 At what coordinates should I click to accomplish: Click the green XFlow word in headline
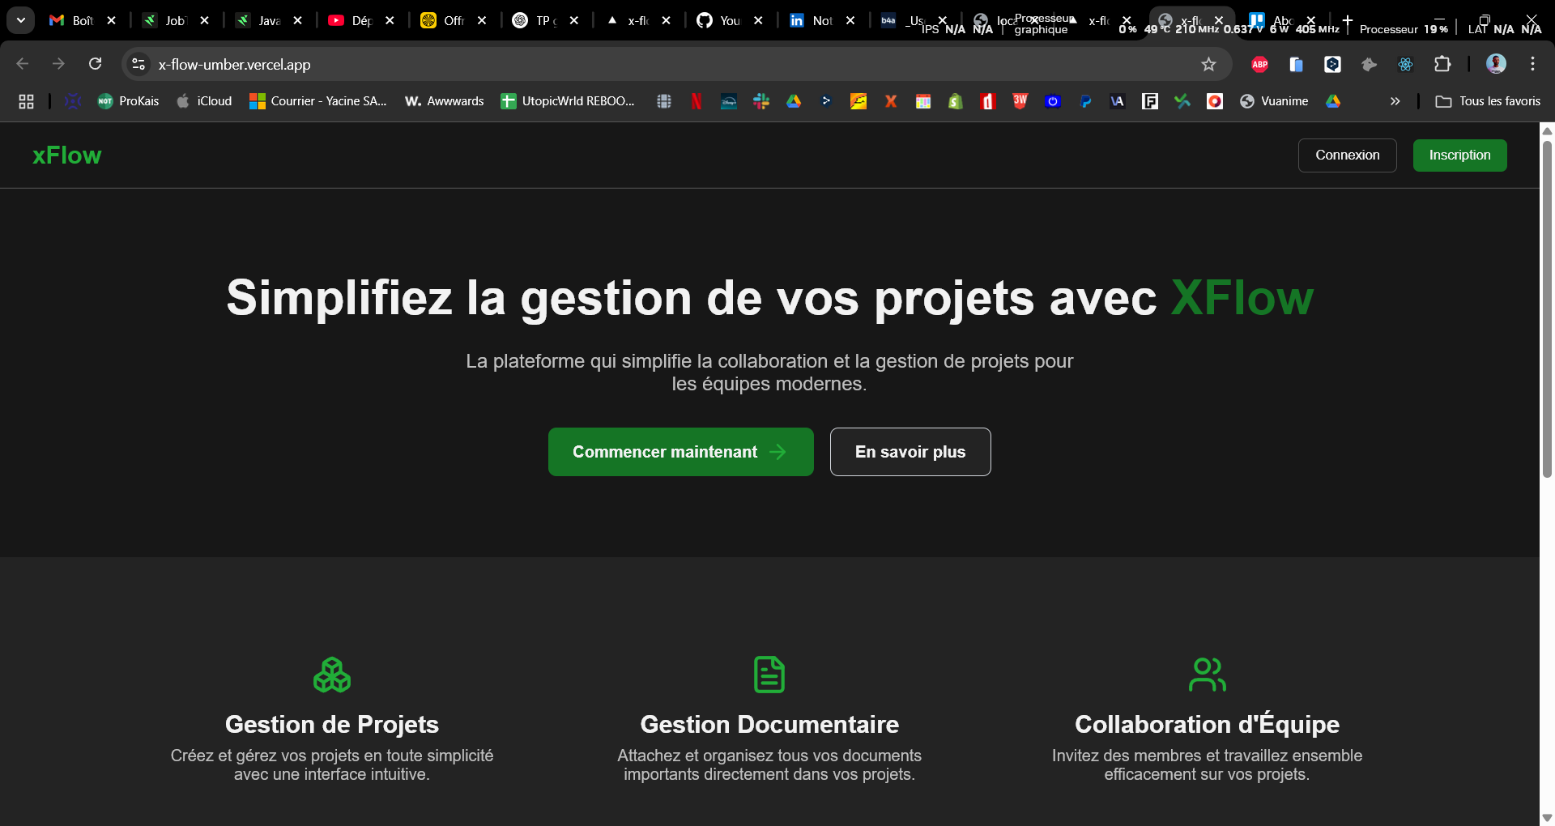click(x=1242, y=298)
